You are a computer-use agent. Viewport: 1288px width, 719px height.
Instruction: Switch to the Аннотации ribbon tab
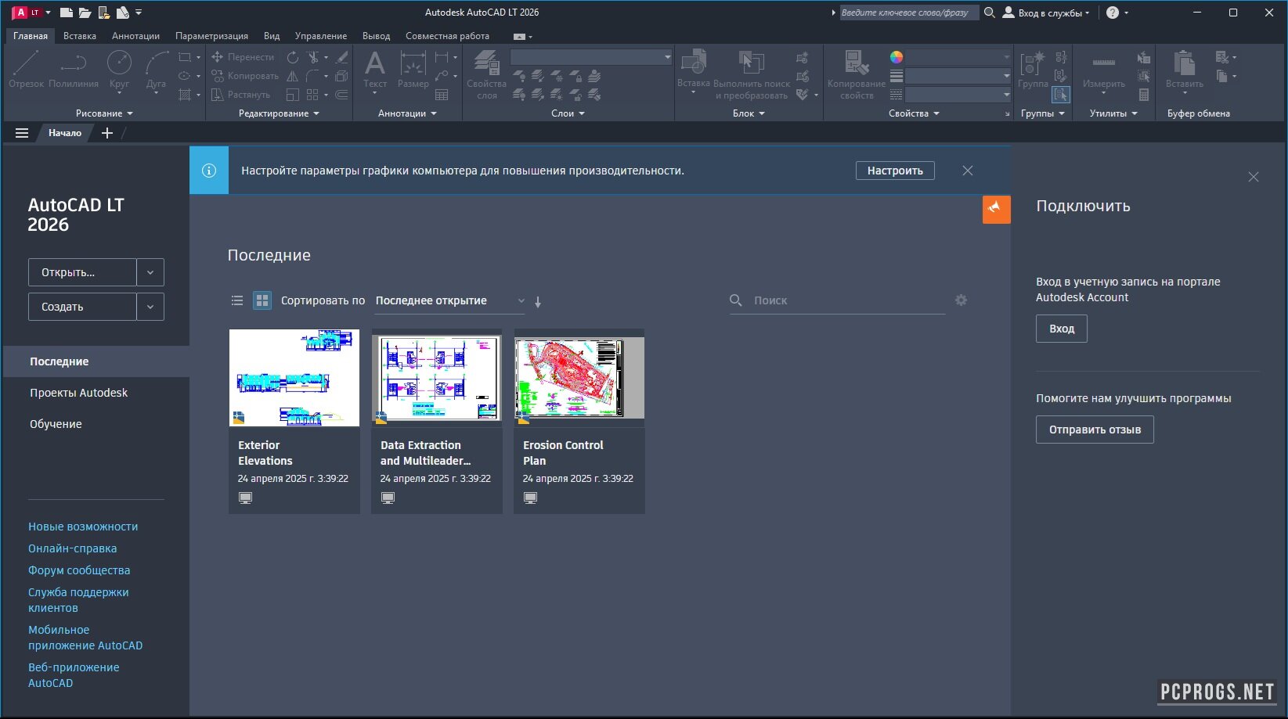pyautogui.click(x=135, y=36)
